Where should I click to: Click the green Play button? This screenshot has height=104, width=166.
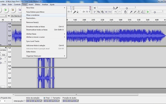pyautogui.click(x=6, y=10)
